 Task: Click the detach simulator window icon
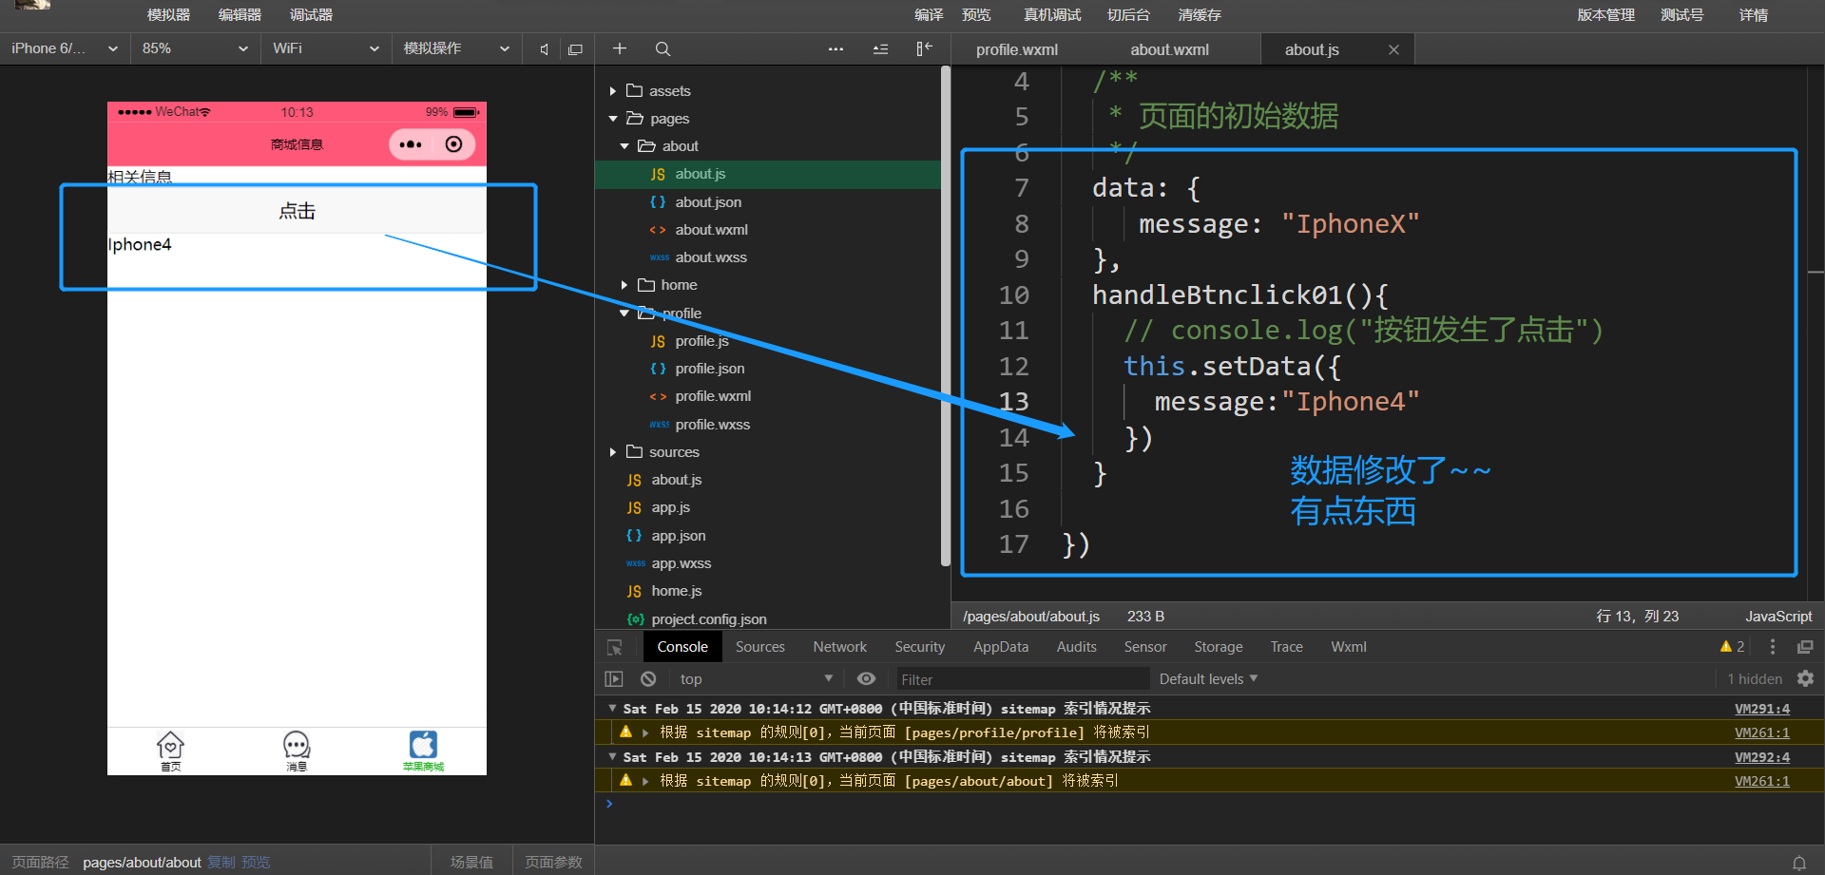(x=575, y=49)
